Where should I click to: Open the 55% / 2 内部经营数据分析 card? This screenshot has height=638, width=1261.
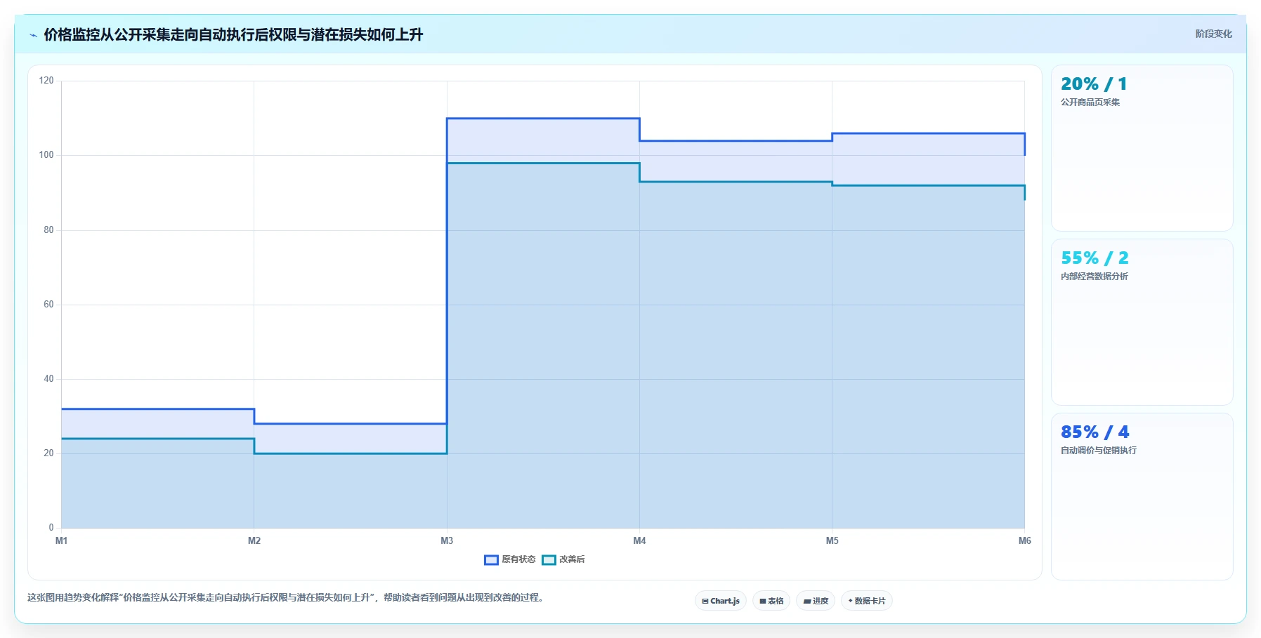1142,322
